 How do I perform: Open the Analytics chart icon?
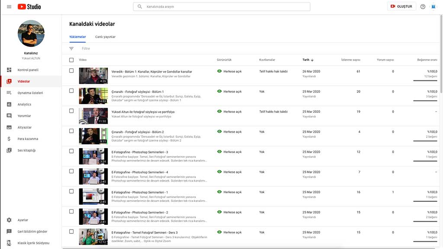(9, 104)
